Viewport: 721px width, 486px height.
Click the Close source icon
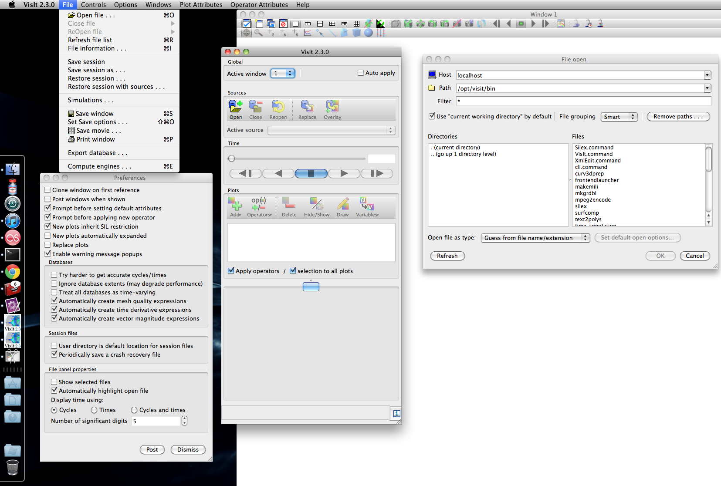[x=255, y=109]
